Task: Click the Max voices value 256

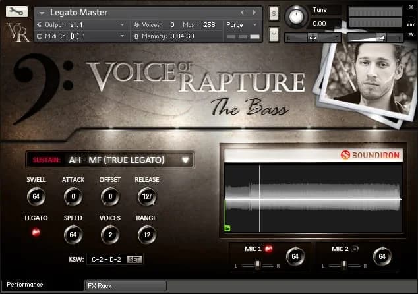Action: tap(209, 25)
